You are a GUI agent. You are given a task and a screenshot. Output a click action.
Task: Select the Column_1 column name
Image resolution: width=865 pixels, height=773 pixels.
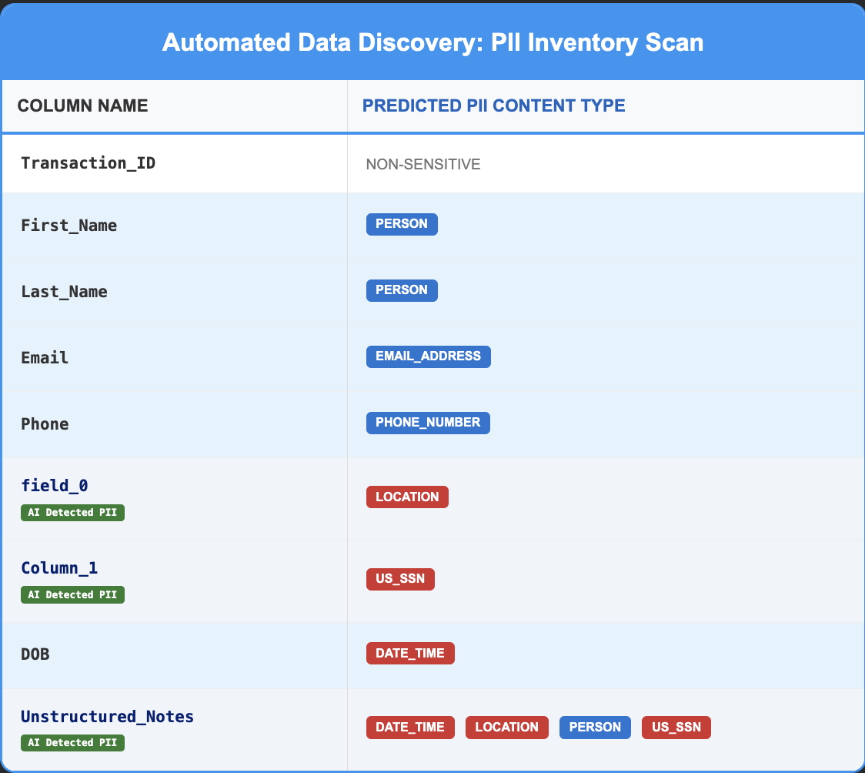(59, 568)
